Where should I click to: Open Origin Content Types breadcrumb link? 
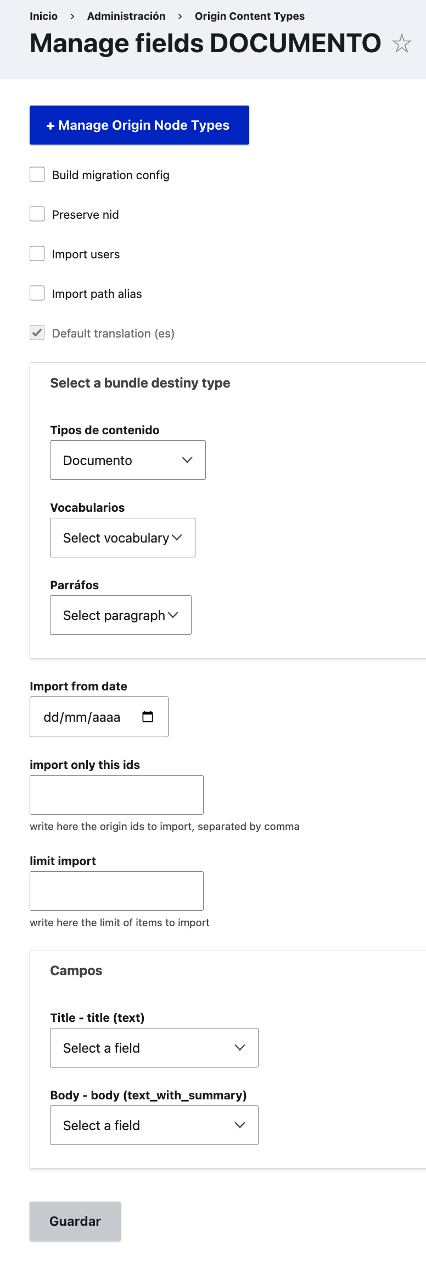tap(250, 16)
